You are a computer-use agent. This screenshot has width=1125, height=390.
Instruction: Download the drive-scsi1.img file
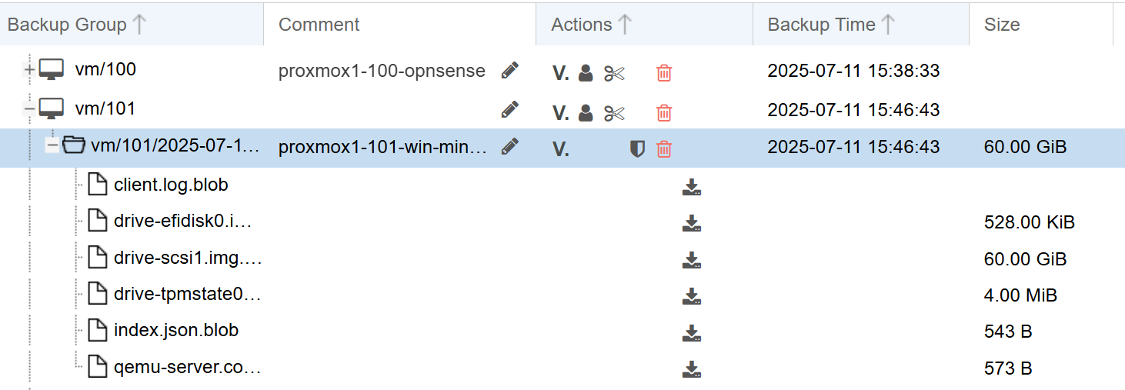point(691,261)
